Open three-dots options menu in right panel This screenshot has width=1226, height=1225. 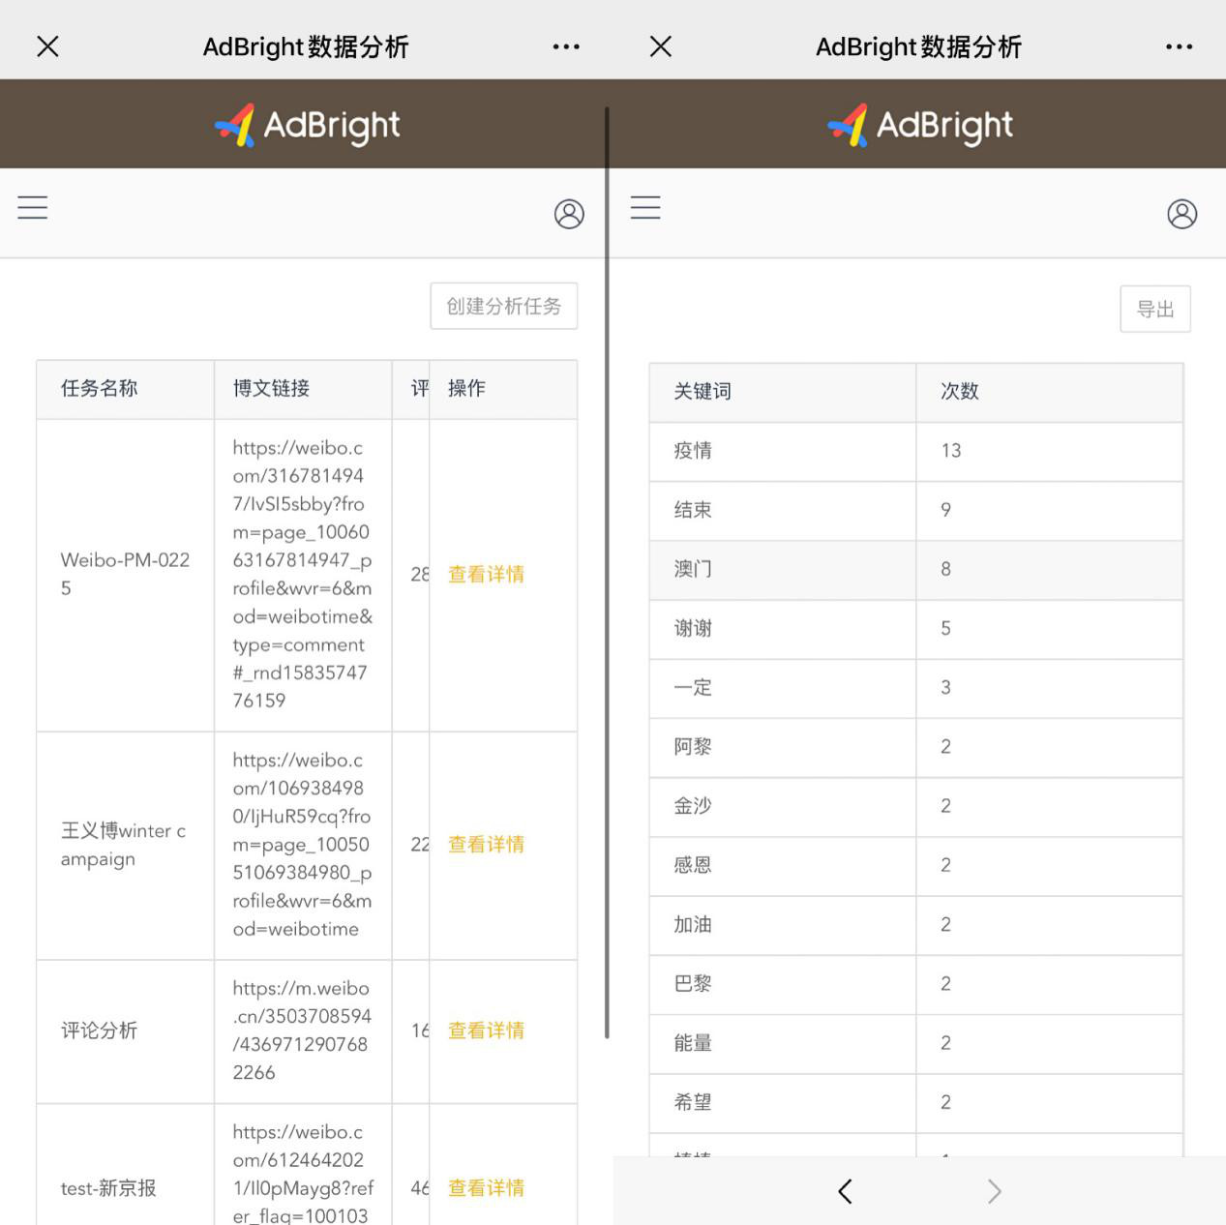point(1179,46)
